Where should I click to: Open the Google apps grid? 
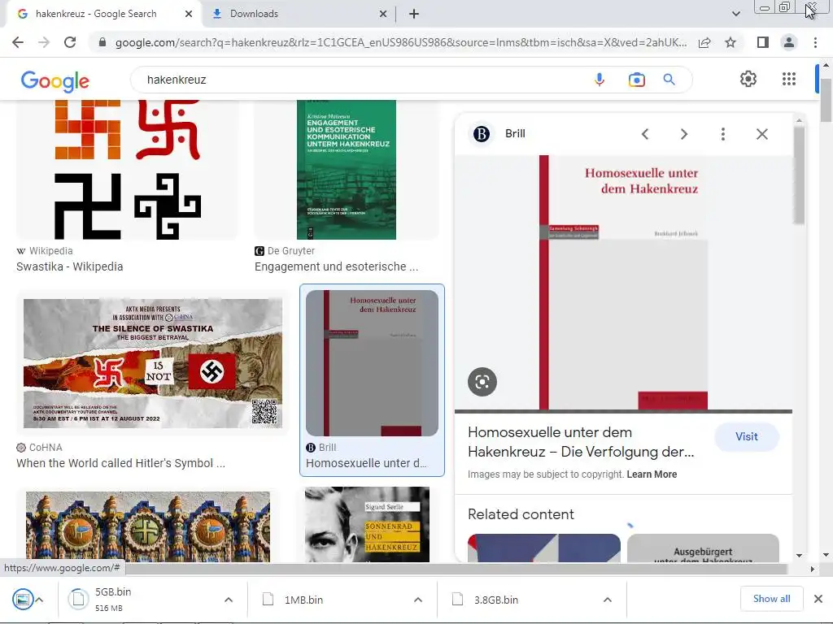tap(789, 79)
